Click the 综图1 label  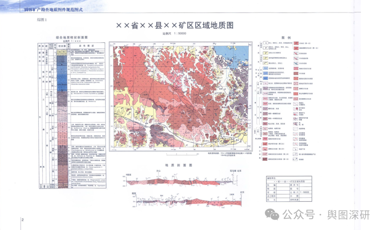(x=42, y=20)
